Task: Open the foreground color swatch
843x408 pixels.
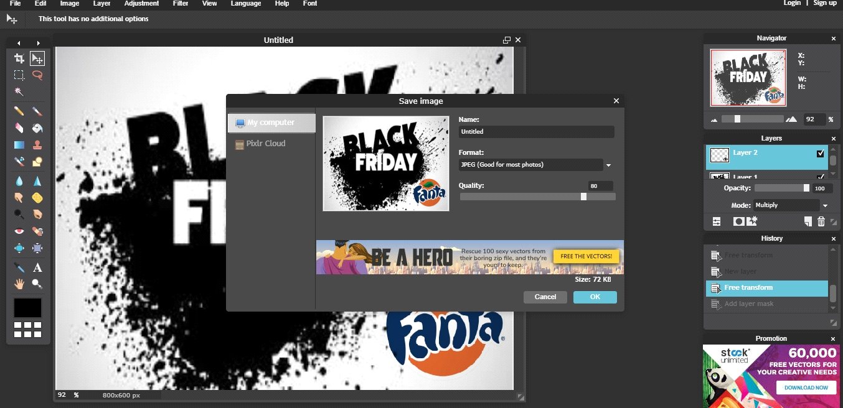Action: [28, 308]
